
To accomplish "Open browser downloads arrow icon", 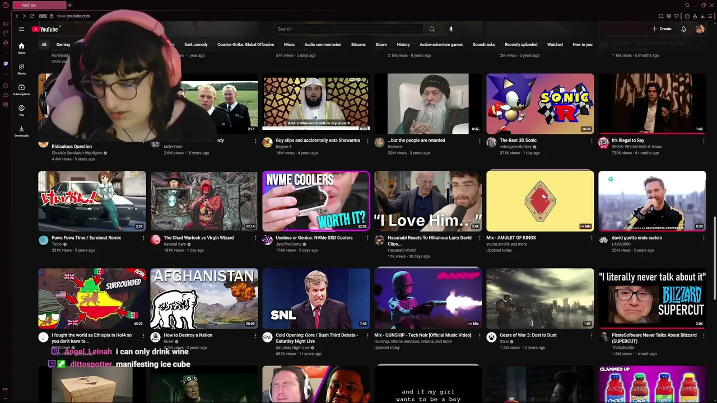I will click(x=702, y=16).
